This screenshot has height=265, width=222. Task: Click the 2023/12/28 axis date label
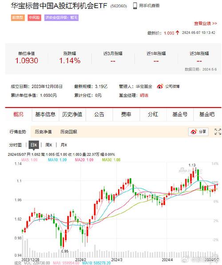(30, 259)
